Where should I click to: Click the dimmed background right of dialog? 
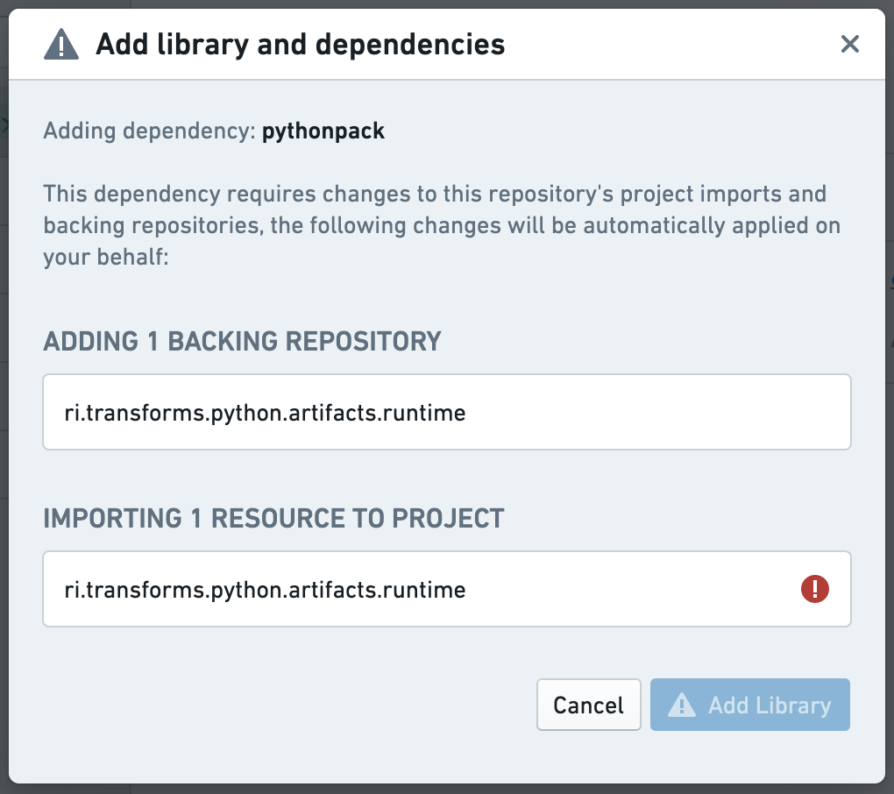[x=890, y=394]
